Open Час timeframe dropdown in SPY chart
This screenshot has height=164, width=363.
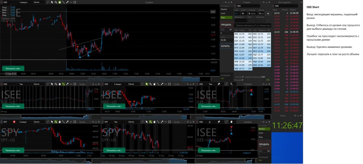[x=120, y=122]
